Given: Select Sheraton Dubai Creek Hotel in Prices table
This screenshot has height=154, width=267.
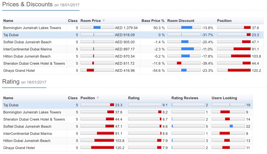Looking at the screenshot, I should [x=34, y=64].
